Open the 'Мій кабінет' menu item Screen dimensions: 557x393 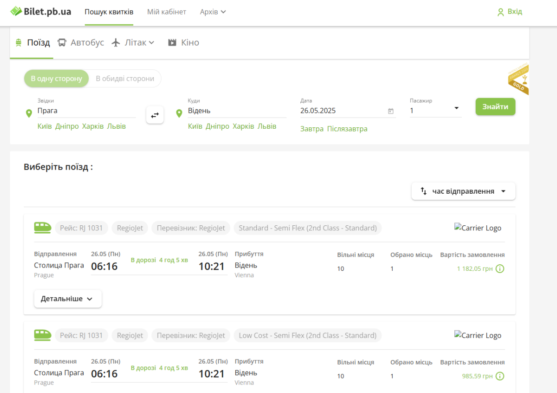tap(167, 12)
